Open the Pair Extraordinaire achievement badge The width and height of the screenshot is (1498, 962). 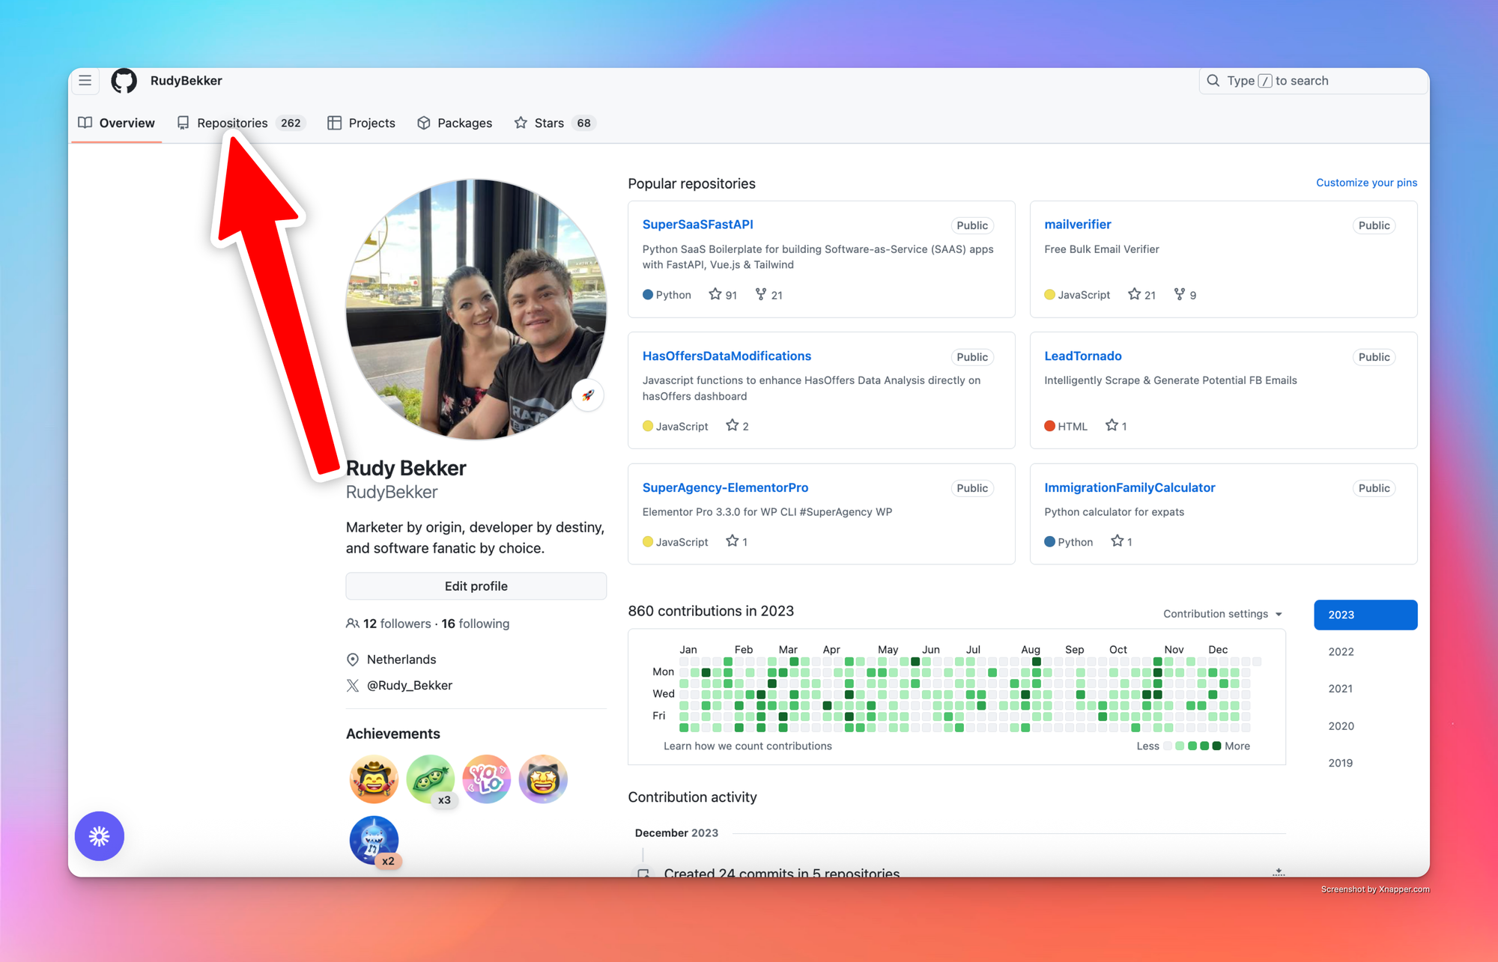431,779
